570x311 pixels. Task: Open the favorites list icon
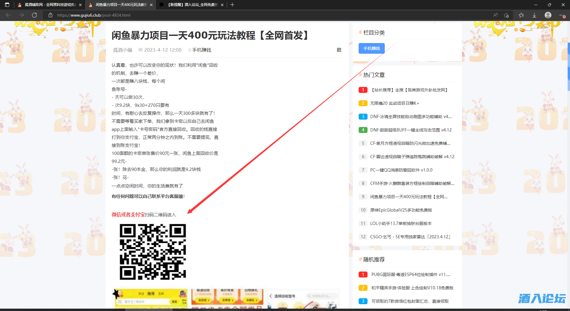click(521, 15)
